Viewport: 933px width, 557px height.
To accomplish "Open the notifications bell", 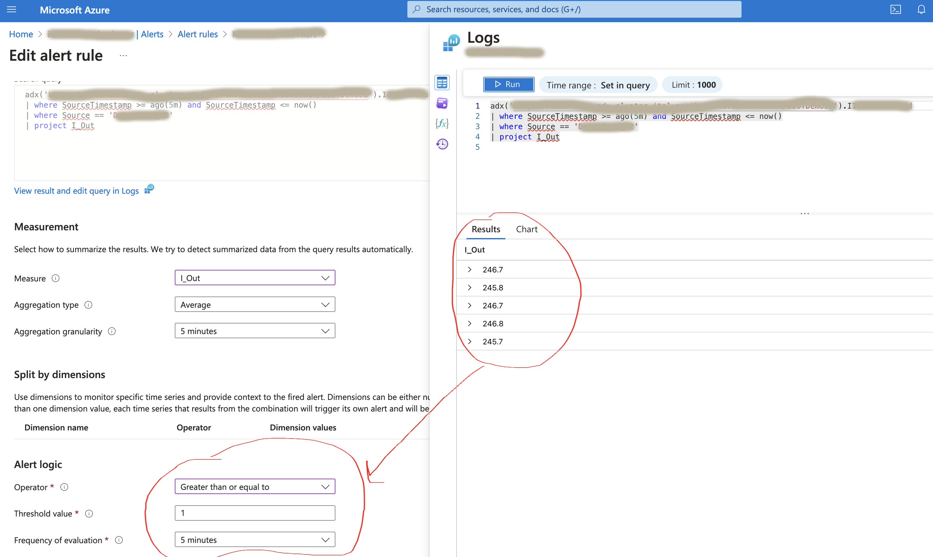I will pyautogui.click(x=921, y=9).
